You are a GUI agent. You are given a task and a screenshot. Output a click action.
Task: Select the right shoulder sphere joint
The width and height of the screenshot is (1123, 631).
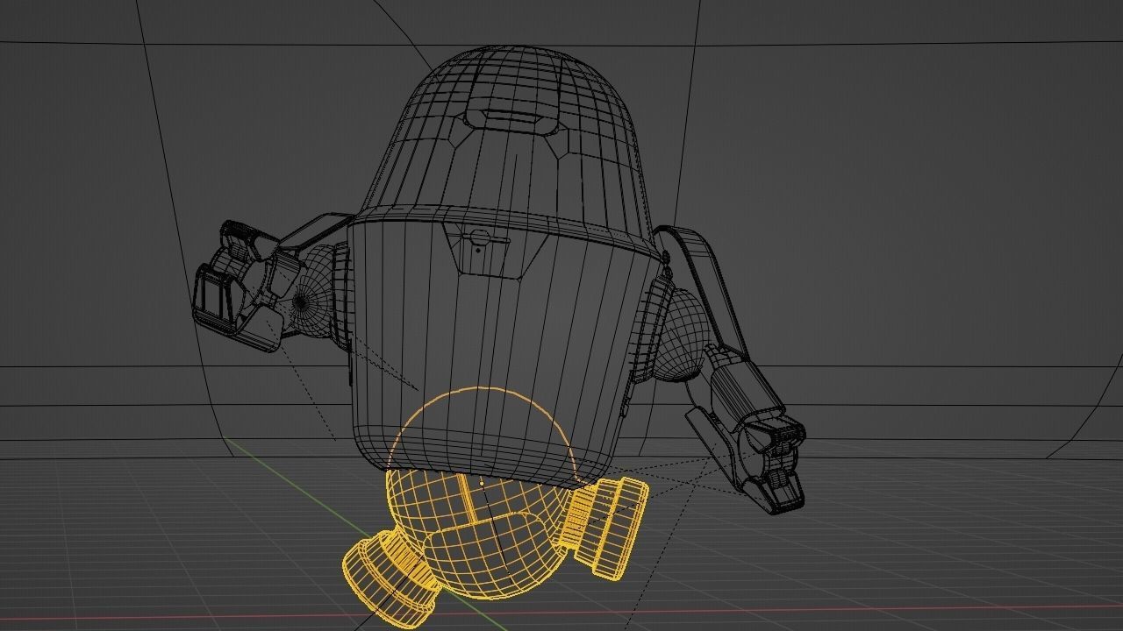[683, 335]
